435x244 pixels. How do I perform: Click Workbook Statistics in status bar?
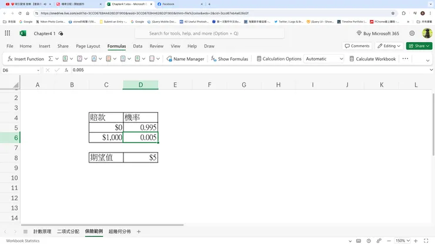coord(23,240)
